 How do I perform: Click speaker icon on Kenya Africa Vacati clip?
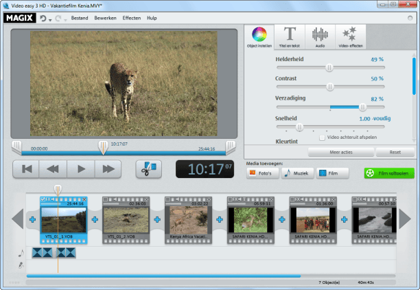point(177,199)
